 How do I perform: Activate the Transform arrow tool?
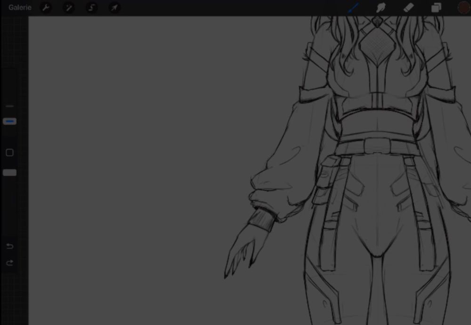click(x=114, y=8)
